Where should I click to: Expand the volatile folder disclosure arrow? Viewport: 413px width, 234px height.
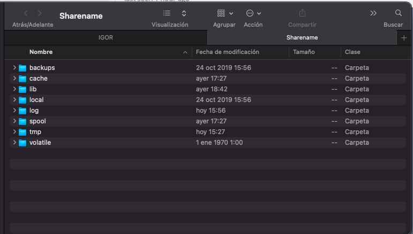(x=14, y=143)
